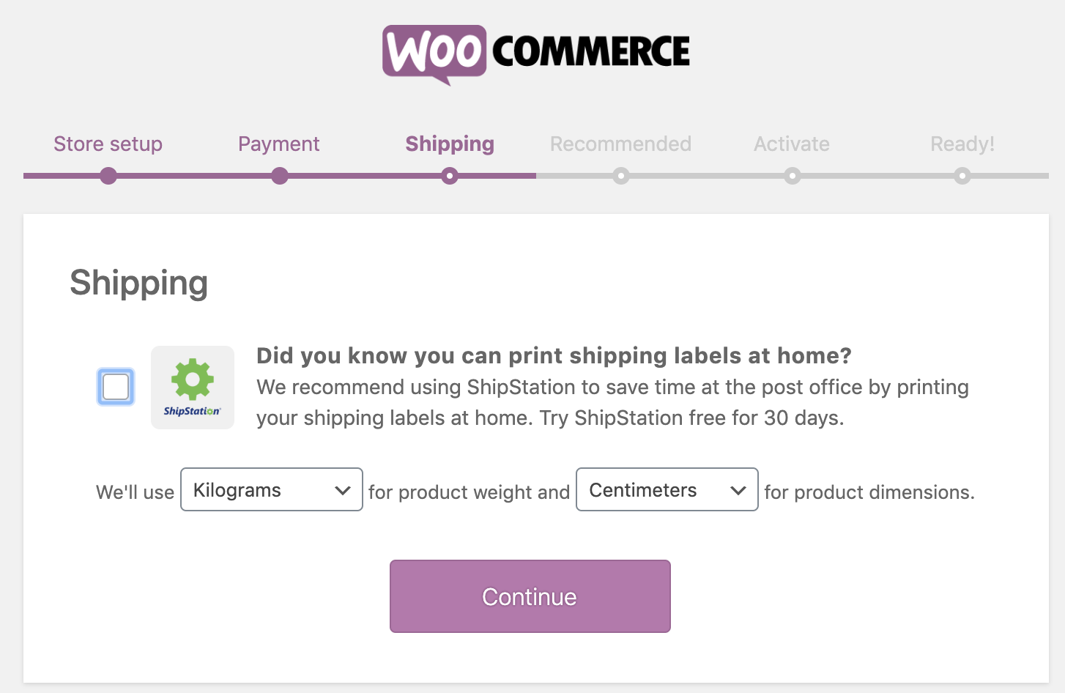Enable the ShipStation recommendation checkbox

click(115, 387)
